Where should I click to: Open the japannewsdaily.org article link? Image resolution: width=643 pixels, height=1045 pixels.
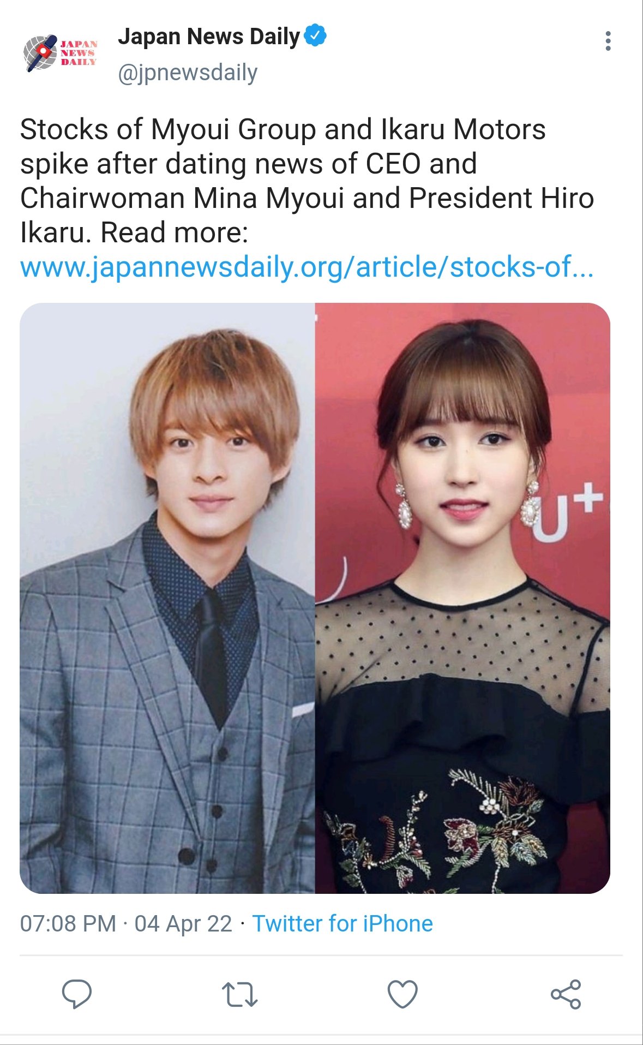coord(307,267)
